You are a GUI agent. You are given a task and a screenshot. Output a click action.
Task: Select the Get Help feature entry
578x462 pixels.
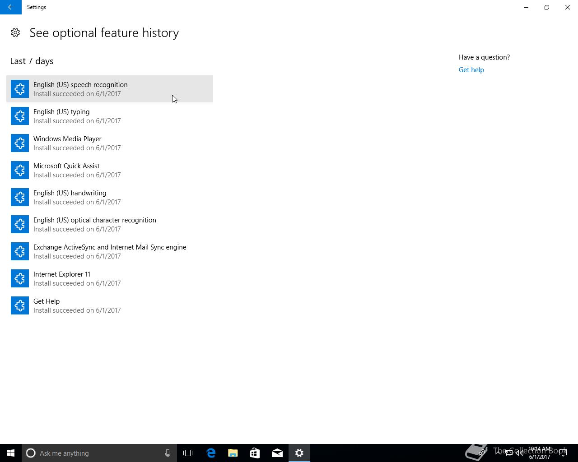pyautogui.click(x=110, y=305)
